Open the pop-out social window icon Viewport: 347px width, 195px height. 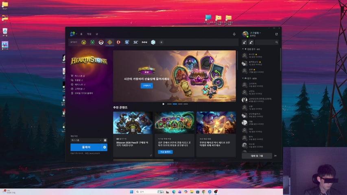[276, 34]
